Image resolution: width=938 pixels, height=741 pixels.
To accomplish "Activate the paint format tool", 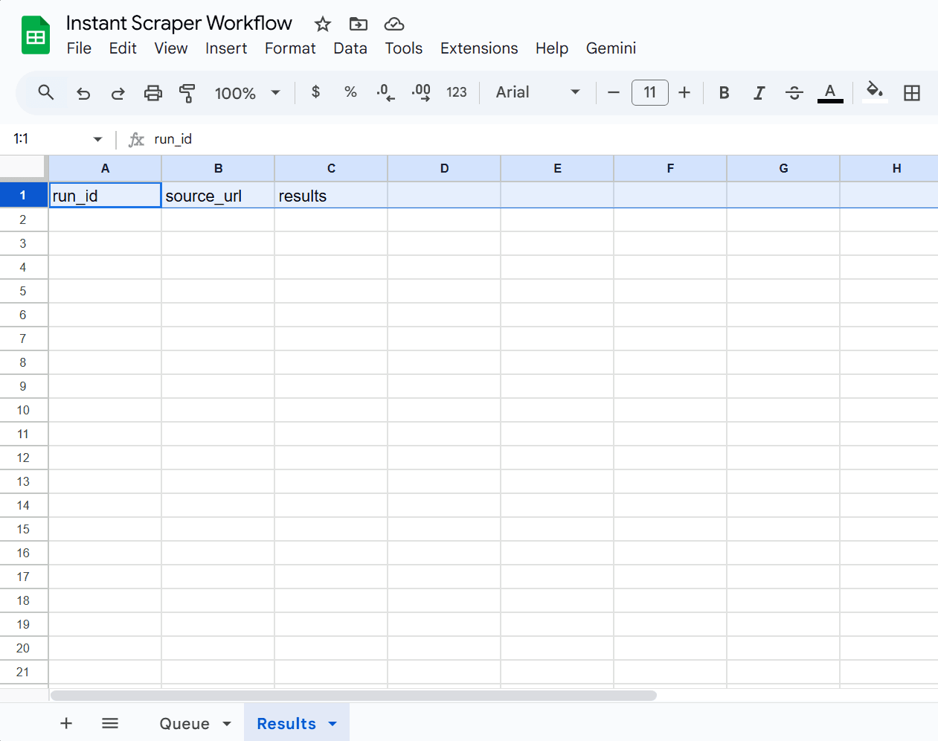I will point(187,93).
